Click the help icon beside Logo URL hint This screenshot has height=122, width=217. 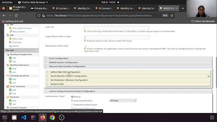pos(85,32)
